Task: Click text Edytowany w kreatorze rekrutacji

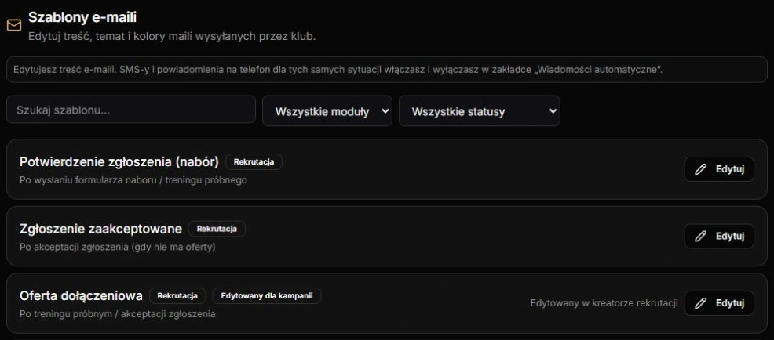Action: [x=604, y=303]
